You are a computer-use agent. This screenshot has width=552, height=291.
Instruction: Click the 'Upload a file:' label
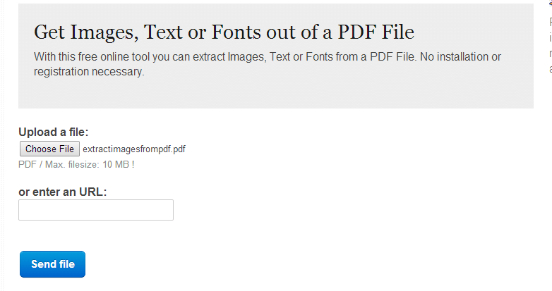click(x=54, y=132)
